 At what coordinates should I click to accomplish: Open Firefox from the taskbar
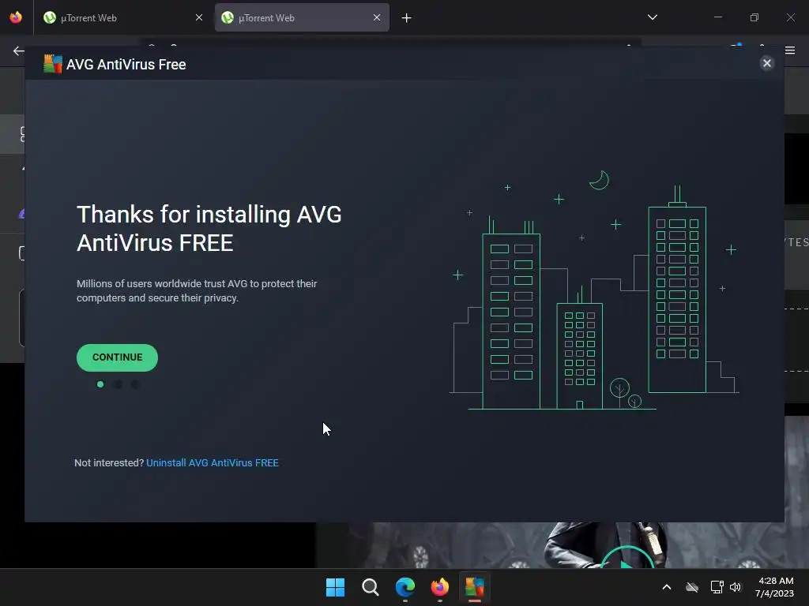point(439,587)
